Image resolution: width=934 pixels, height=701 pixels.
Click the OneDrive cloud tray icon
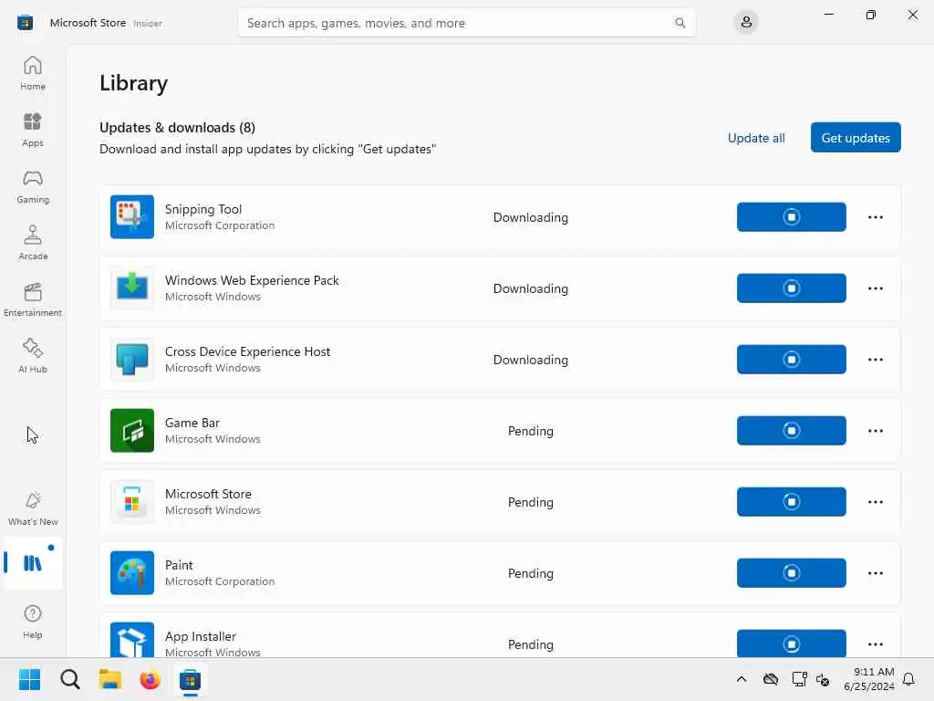770,679
